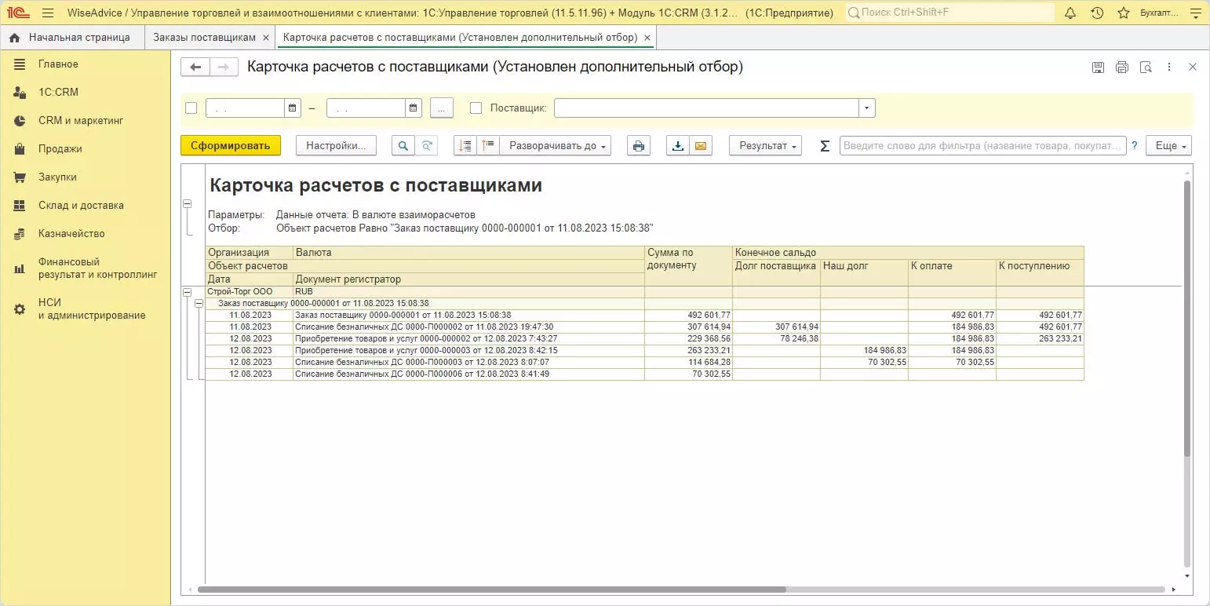Switch to the Заказы поставщикам tab
The width and height of the screenshot is (1210, 606).
coord(203,38)
